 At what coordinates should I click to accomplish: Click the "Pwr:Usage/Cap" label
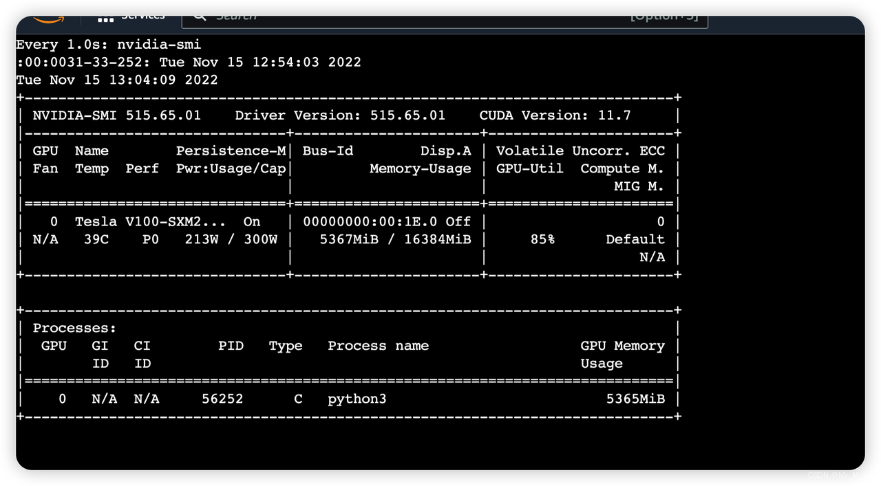click(231, 168)
